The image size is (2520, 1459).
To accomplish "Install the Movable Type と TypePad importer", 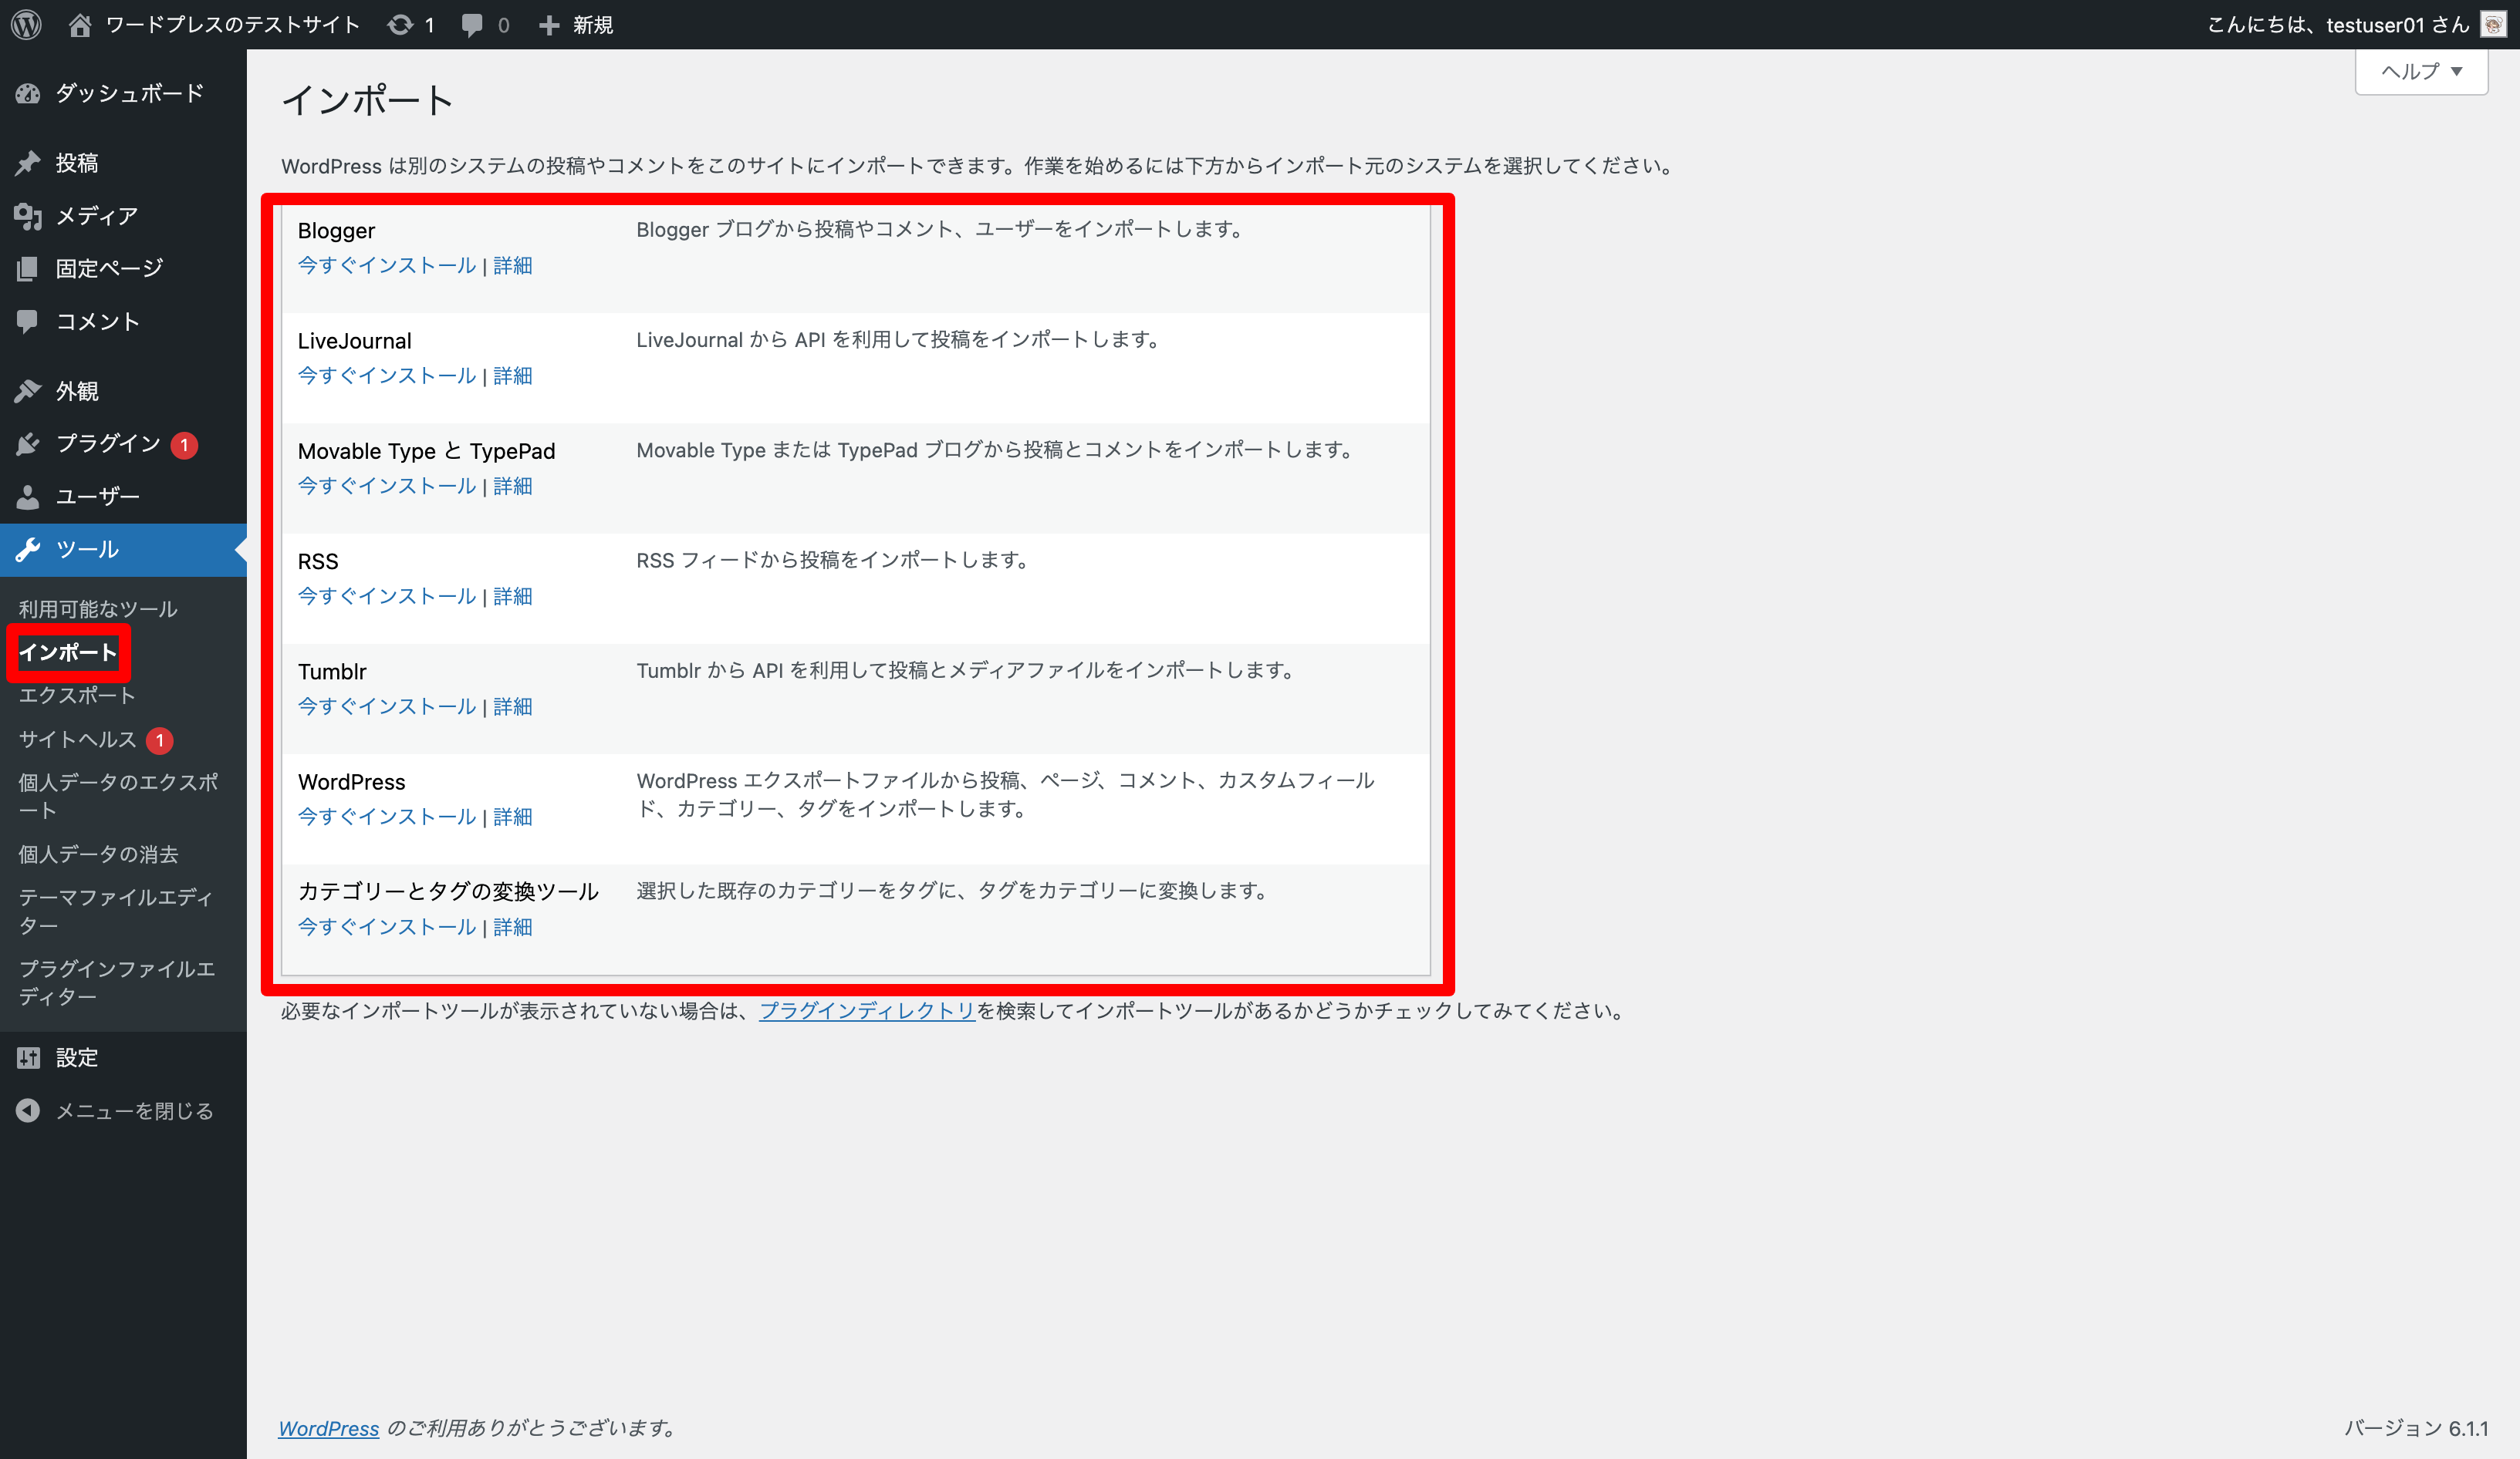I will click(x=387, y=486).
